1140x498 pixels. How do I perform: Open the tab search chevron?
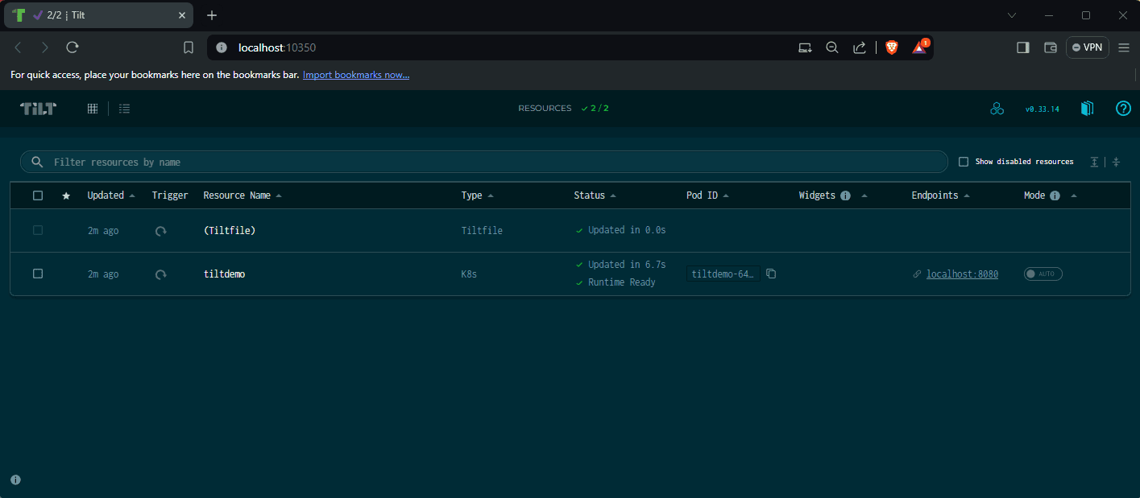coord(1012,15)
